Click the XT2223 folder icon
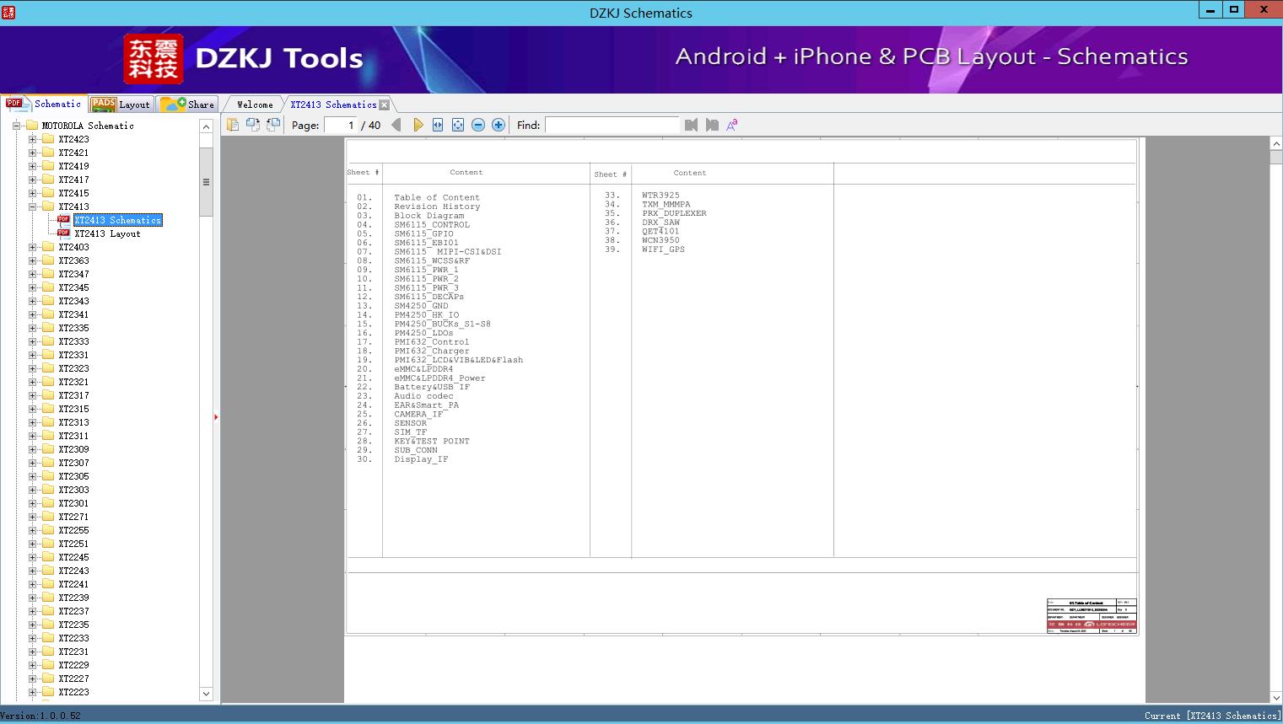This screenshot has height=724, width=1283. pos(48,692)
